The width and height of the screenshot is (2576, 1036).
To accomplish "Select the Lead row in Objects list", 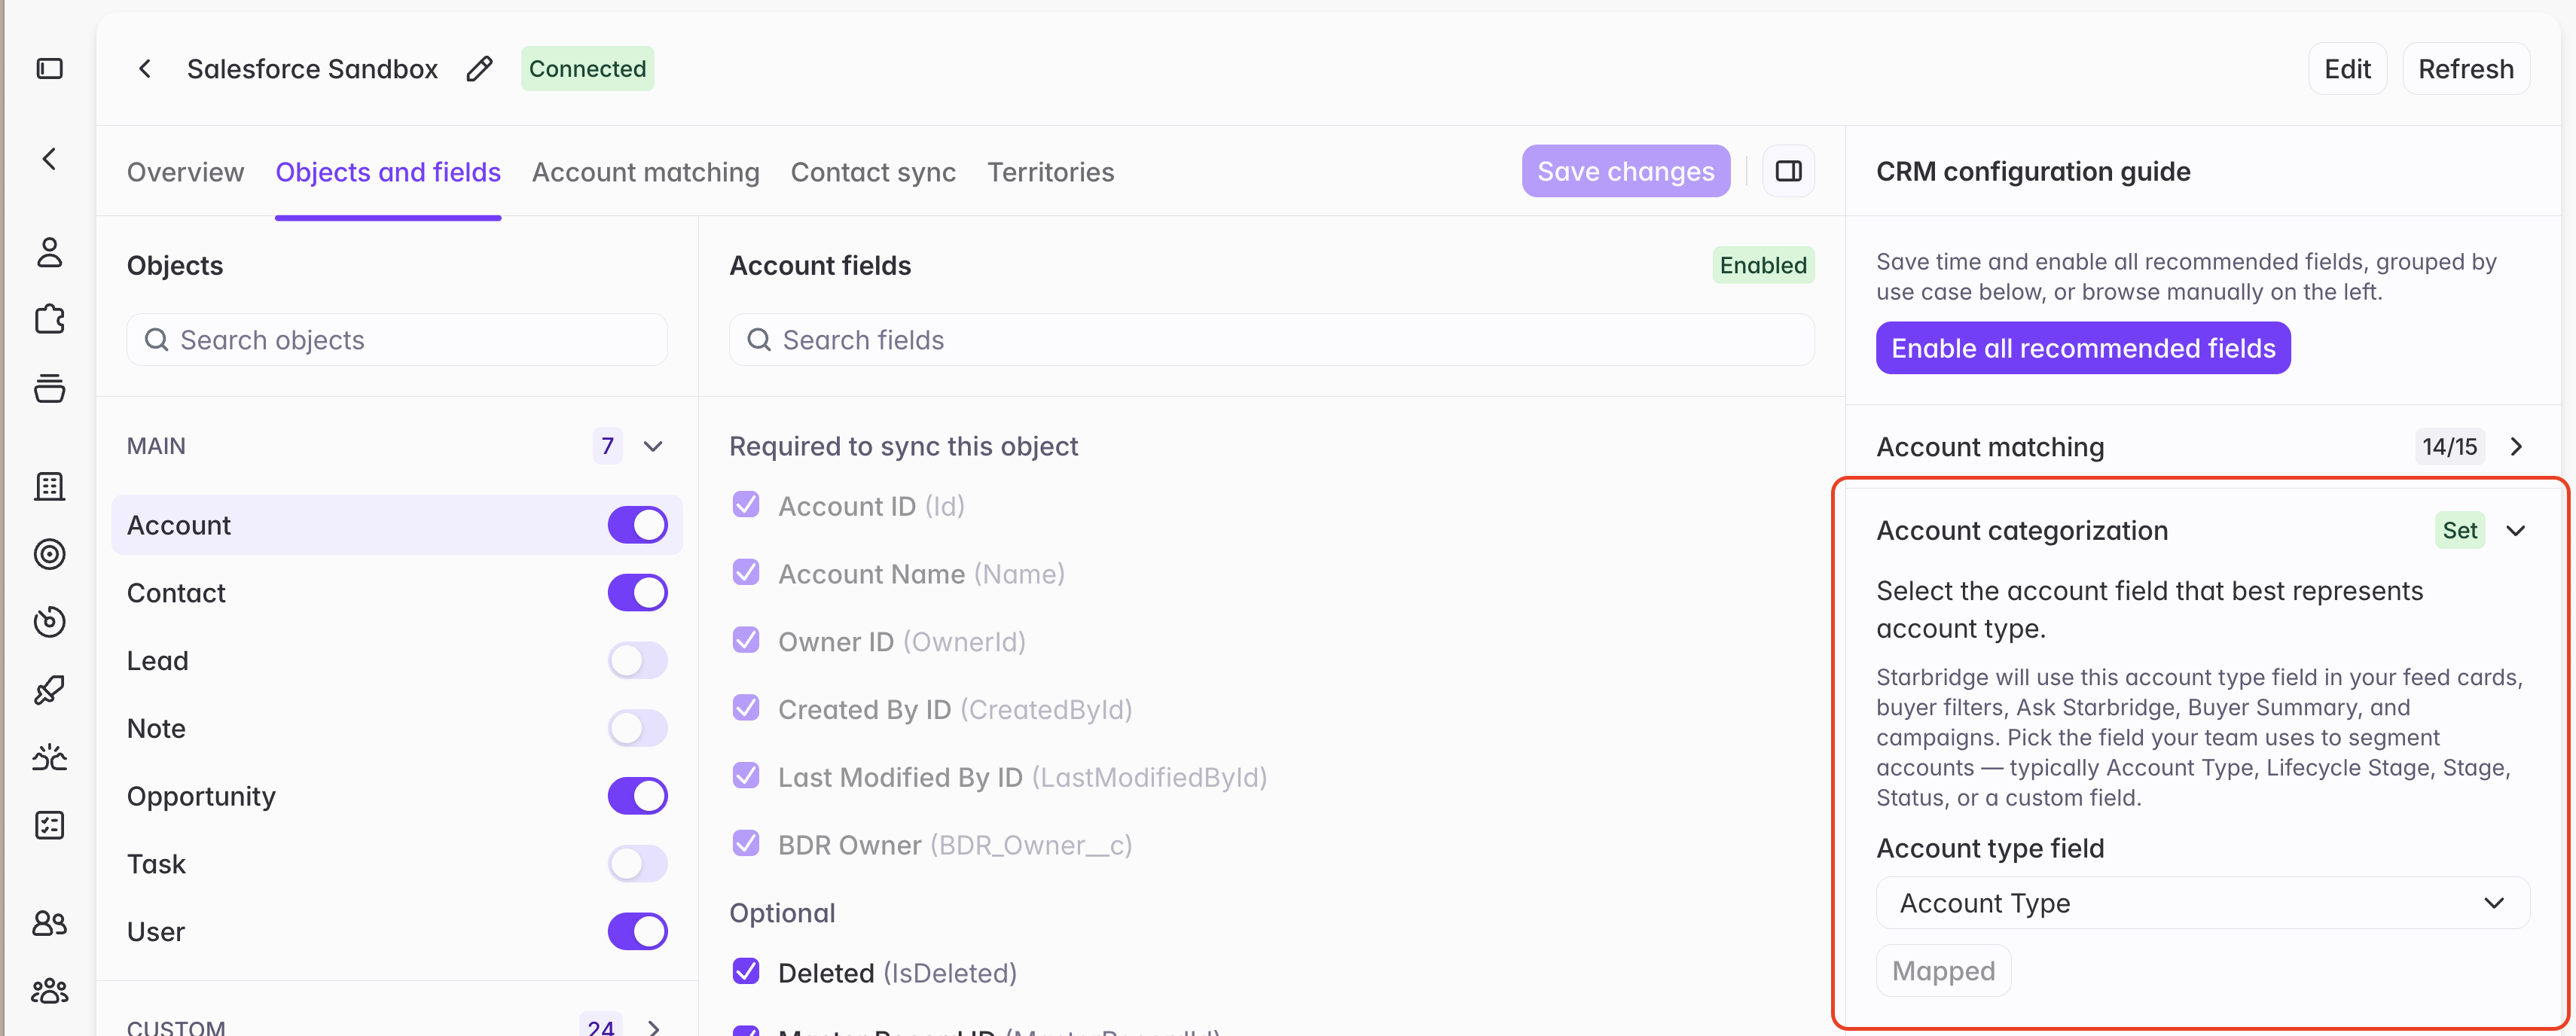I will tap(397, 661).
